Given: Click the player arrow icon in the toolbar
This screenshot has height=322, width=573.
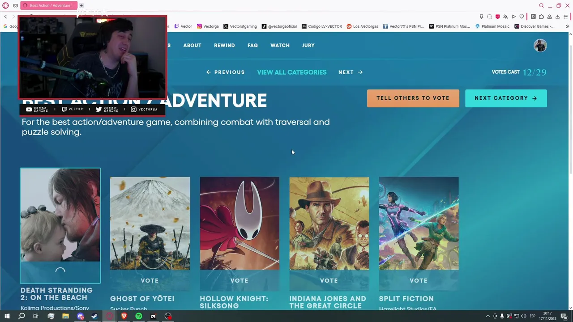Looking at the screenshot, I should coord(513,17).
